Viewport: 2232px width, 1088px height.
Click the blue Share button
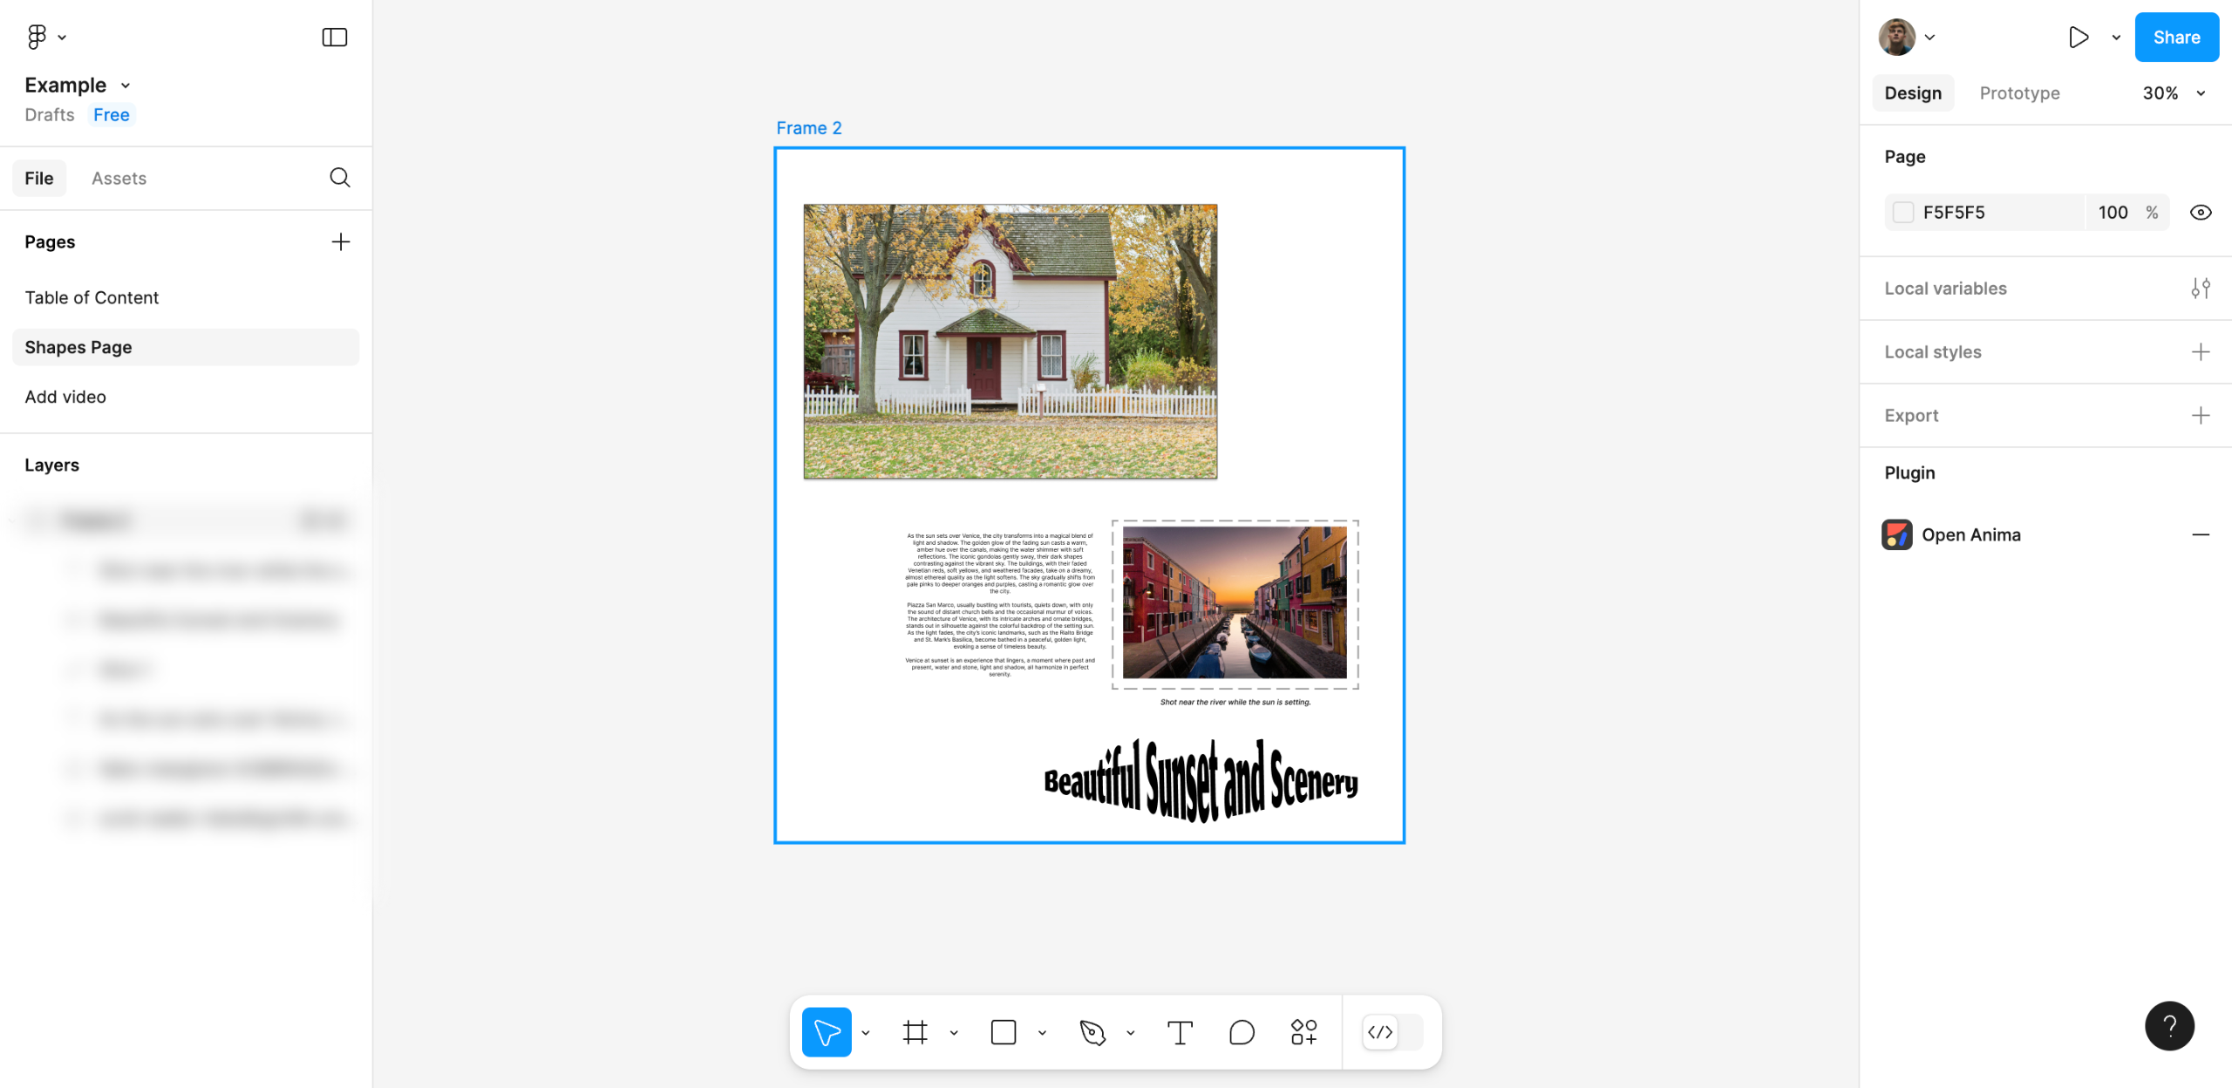click(x=2176, y=37)
